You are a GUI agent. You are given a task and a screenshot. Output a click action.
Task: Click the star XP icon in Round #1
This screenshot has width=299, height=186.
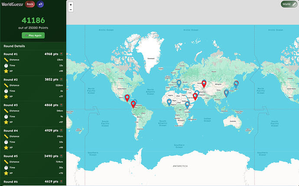point(6,71)
